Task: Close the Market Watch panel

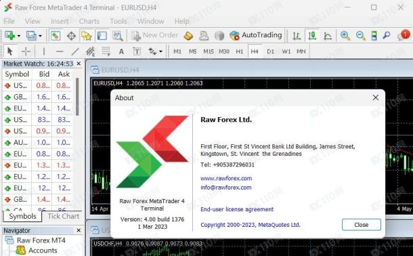Action: [79, 64]
